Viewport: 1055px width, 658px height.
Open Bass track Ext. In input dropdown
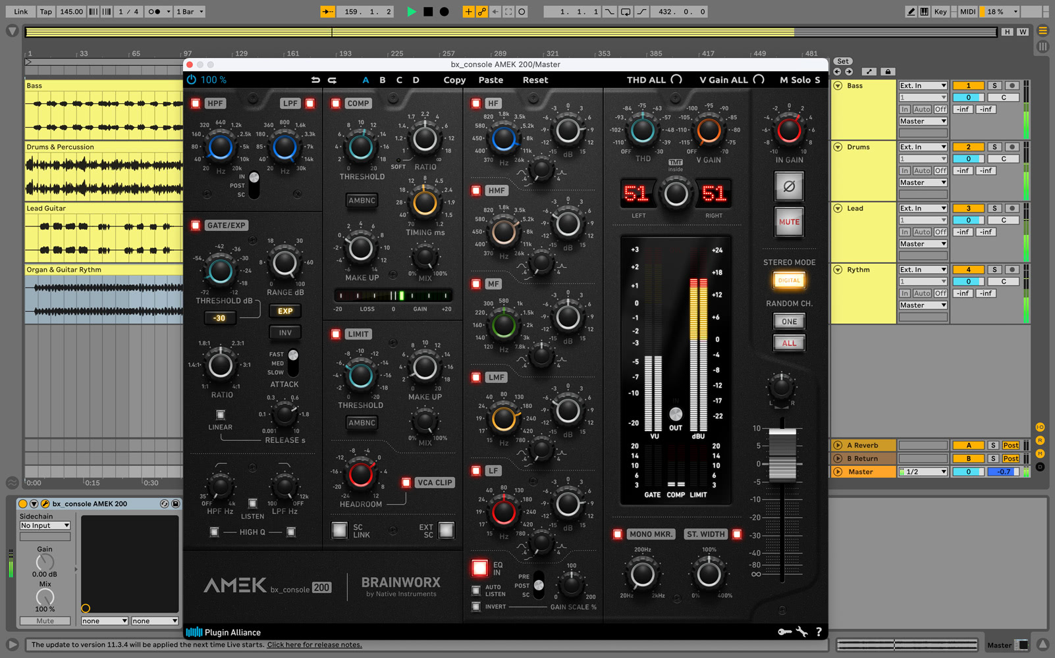(x=923, y=86)
